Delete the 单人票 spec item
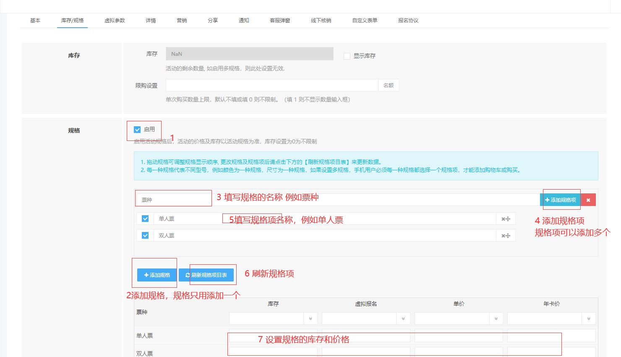Screen dimensions: 621x357 [x=503, y=219]
